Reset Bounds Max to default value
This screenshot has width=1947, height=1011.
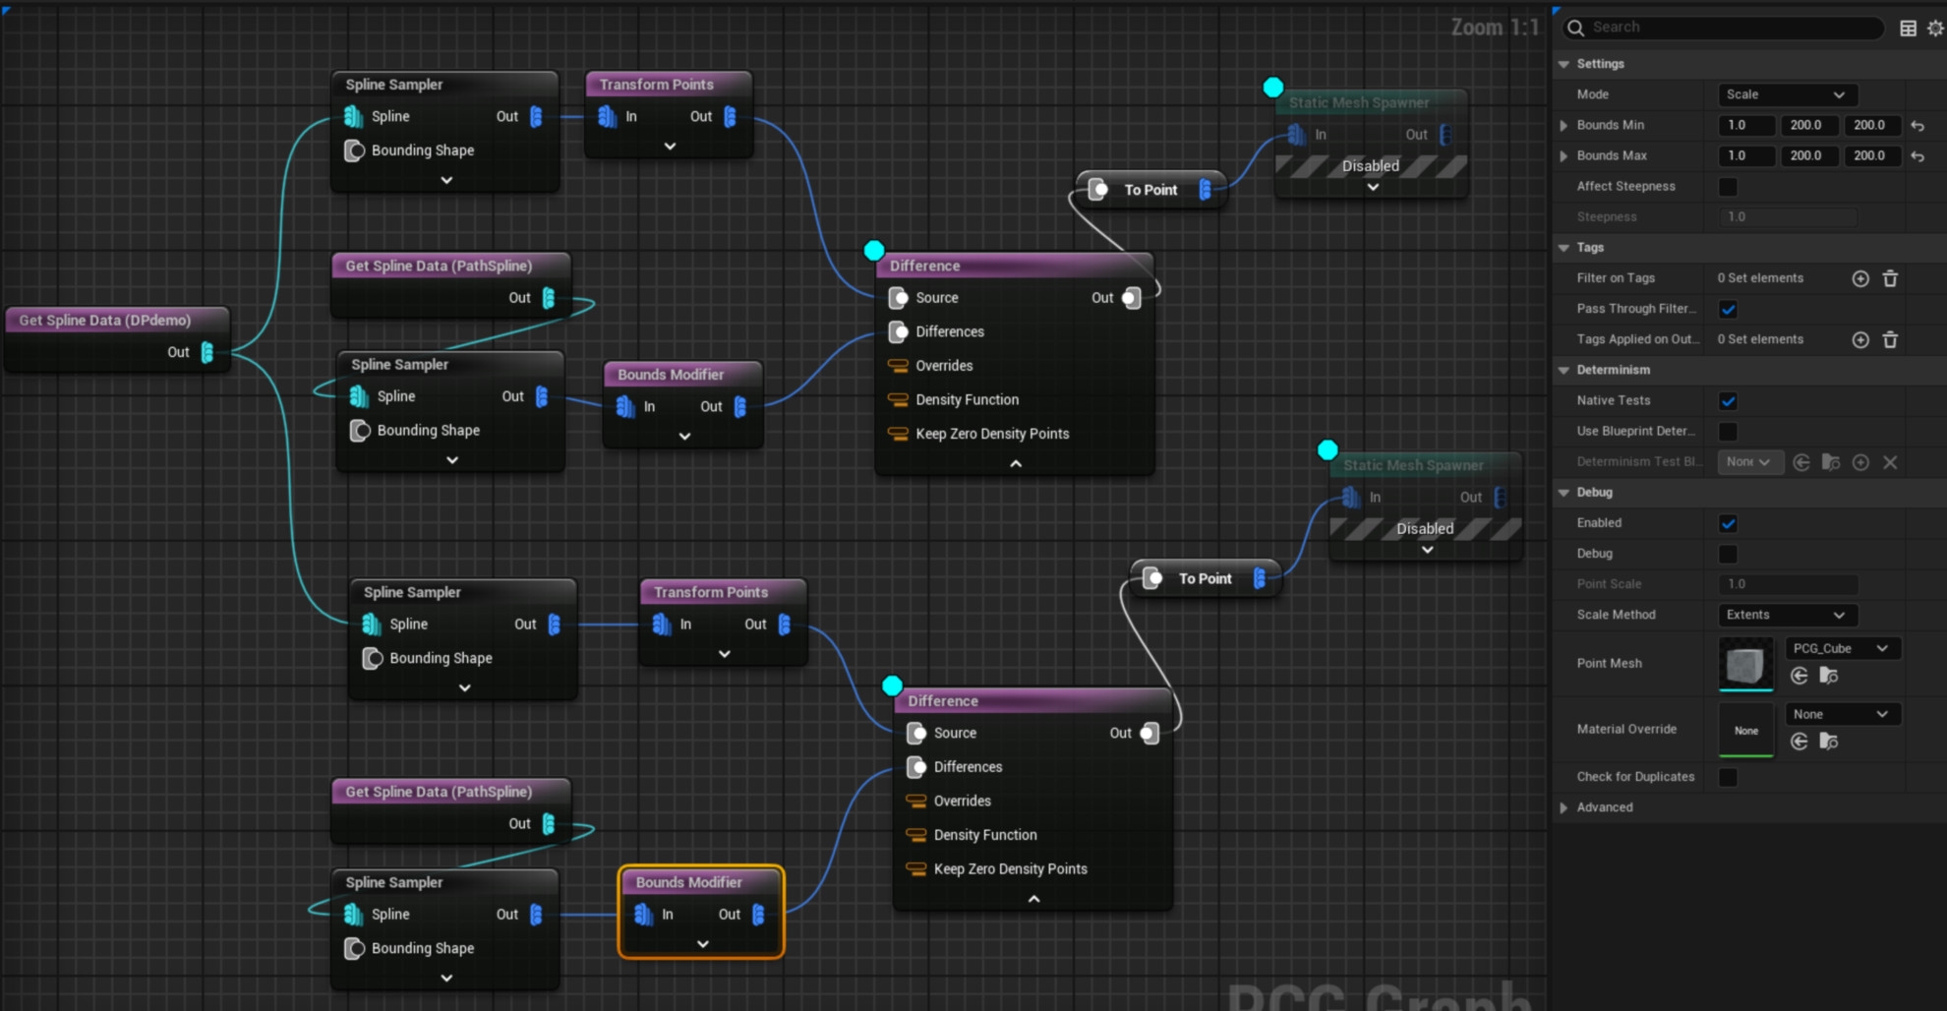(1917, 156)
